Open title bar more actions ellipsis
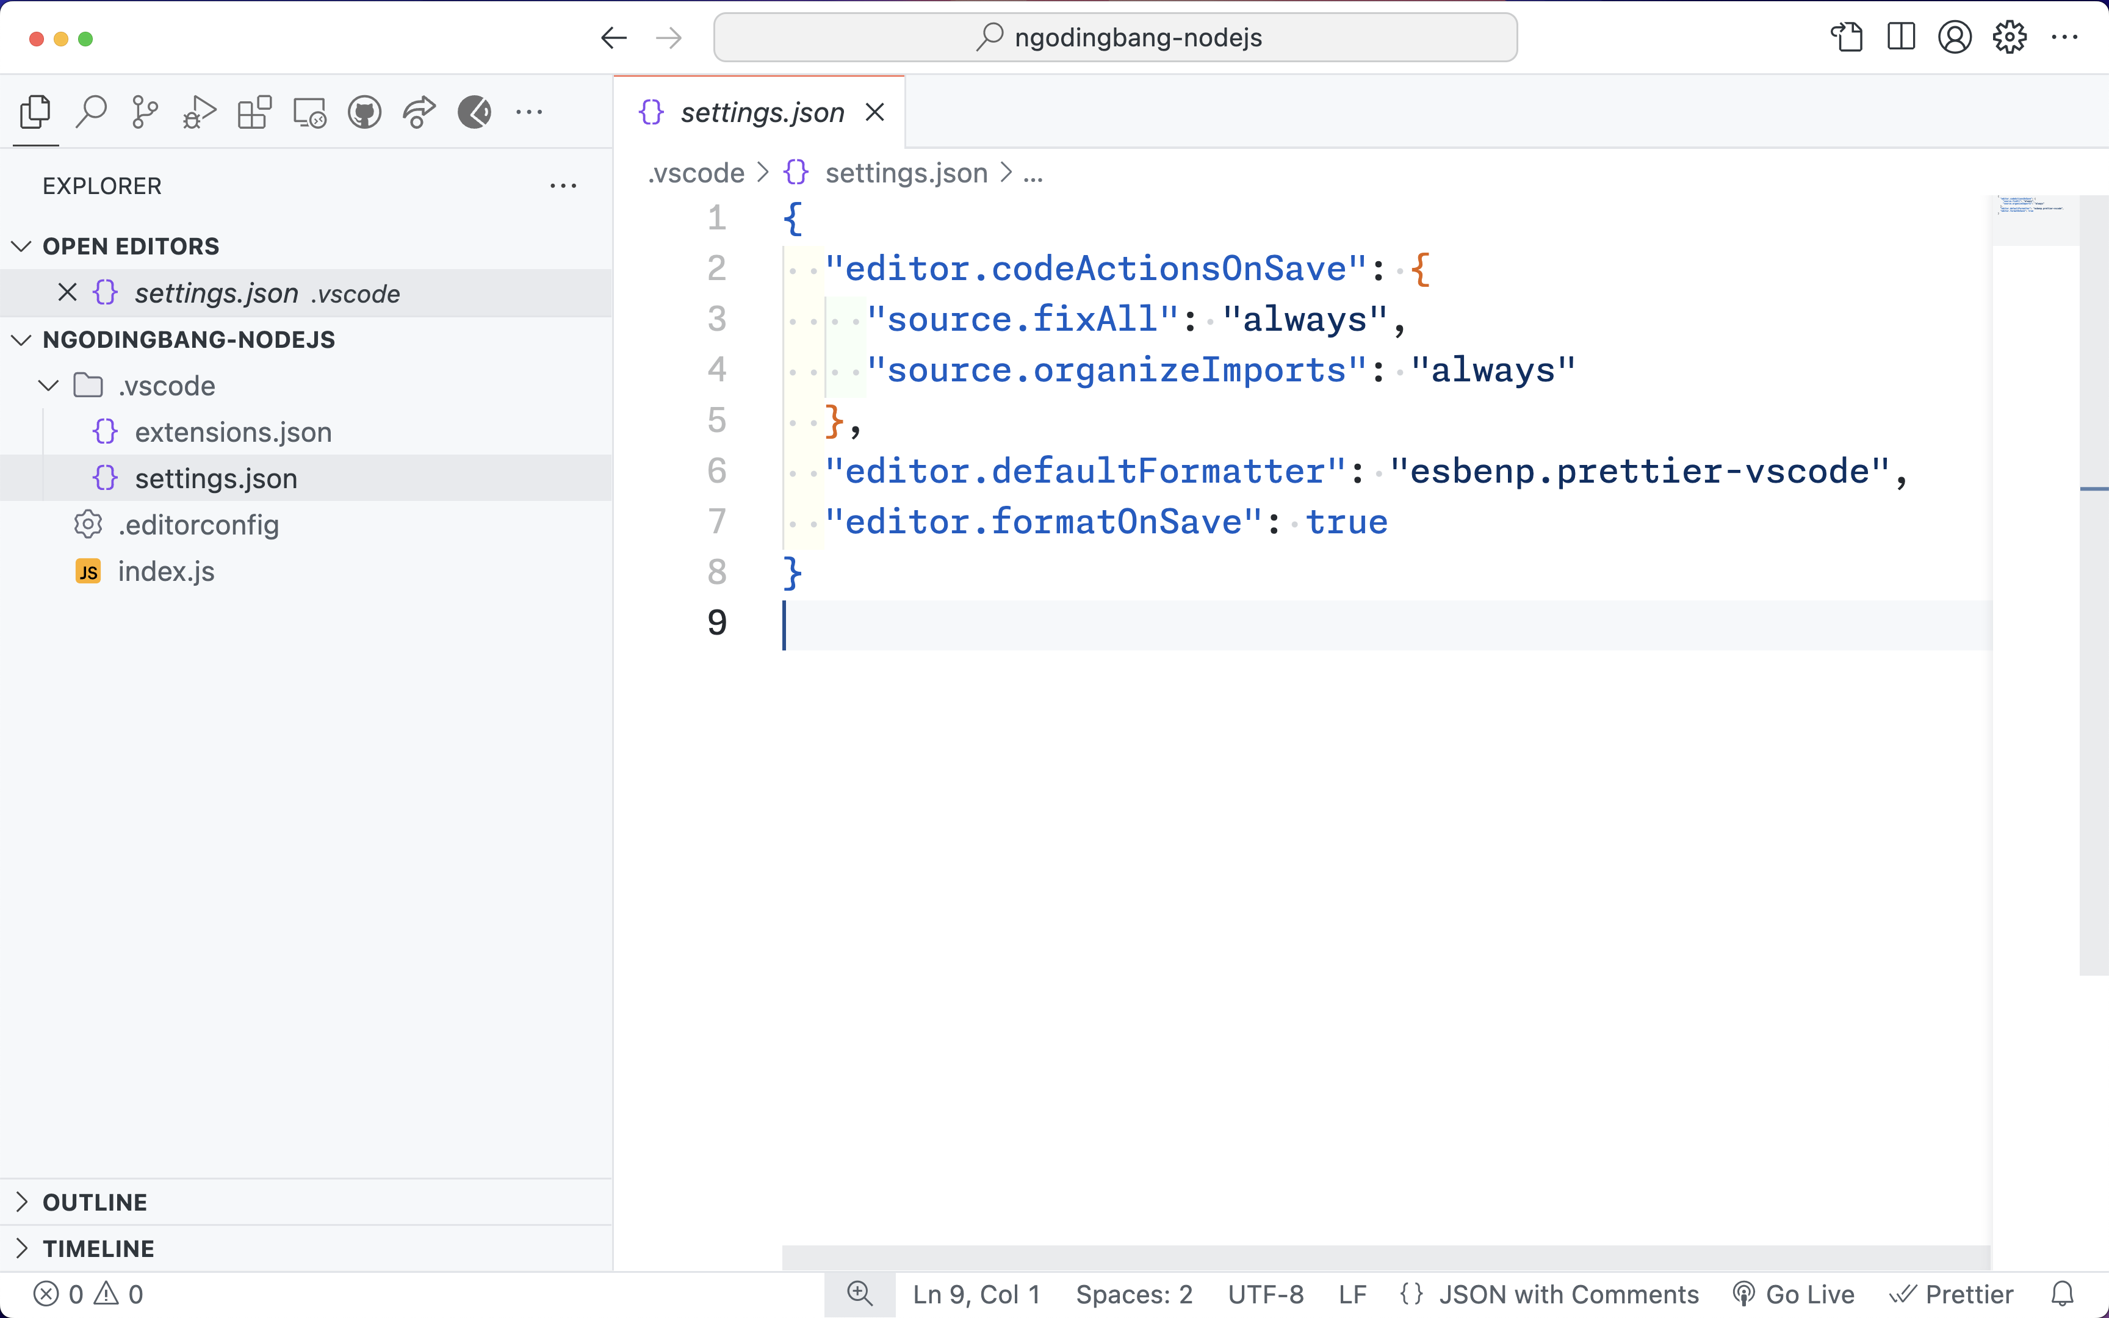The height and width of the screenshot is (1318, 2109). [2064, 37]
